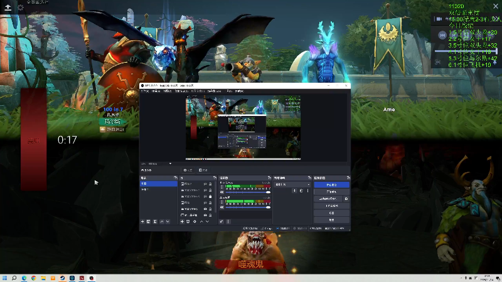Screen dimensions: 502x282
Task: Click the recording button below streaming button
Action: click(331, 192)
